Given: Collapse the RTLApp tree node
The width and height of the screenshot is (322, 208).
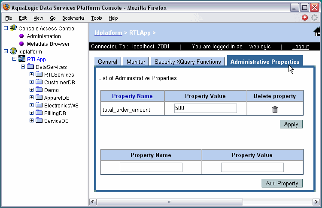Looking at the screenshot, I should click(14, 59).
